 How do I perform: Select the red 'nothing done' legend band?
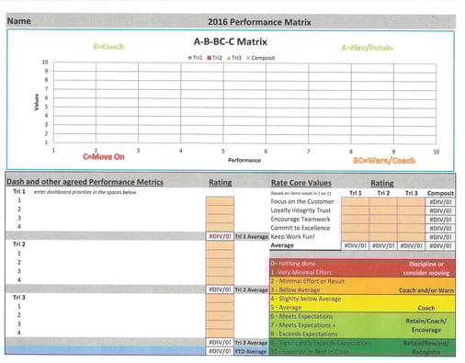(363, 268)
